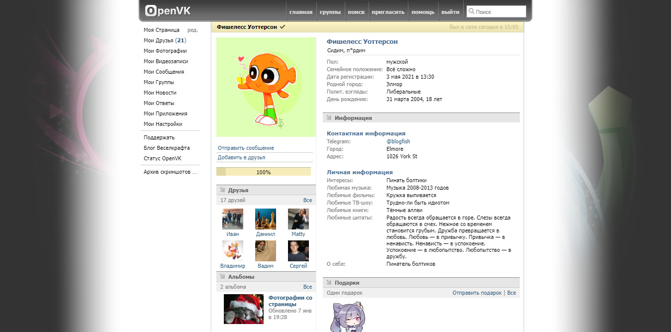
Task: Open Фотографии со страницы album link
Action: 290,301
